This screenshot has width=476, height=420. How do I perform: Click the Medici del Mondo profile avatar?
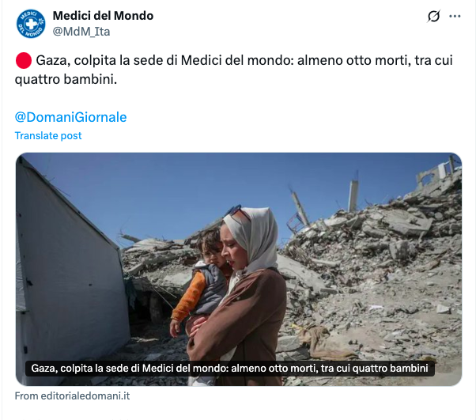pos(31,24)
